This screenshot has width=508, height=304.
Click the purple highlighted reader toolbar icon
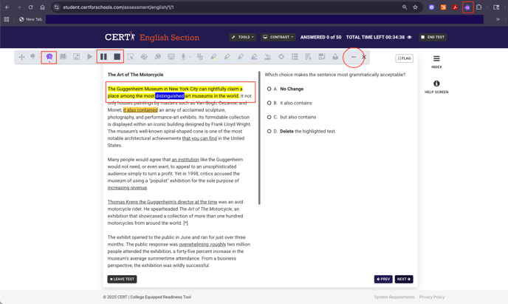(x=49, y=57)
